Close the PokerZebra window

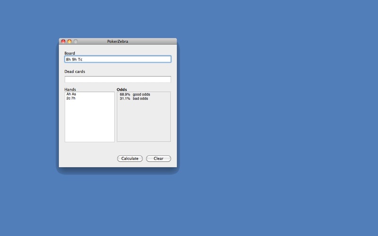[x=63, y=42]
